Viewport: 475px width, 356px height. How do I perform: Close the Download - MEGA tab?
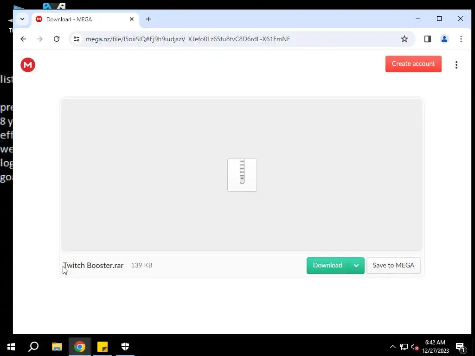click(132, 19)
